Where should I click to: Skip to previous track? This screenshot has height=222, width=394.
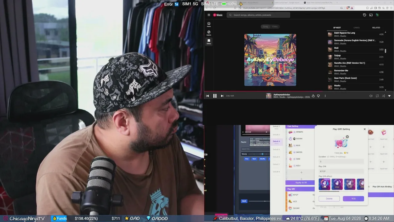point(207,96)
